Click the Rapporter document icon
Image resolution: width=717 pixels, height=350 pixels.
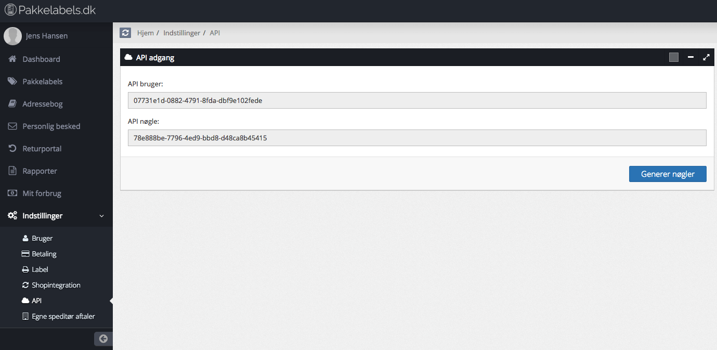[x=12, y=171]
